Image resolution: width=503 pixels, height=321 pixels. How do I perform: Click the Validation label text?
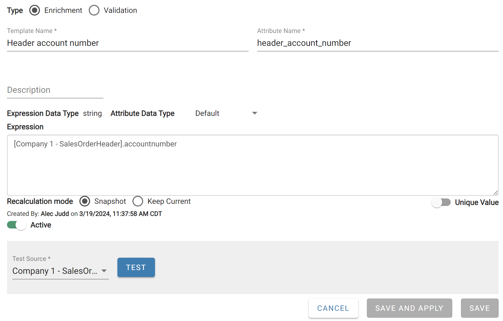point(120,10)
